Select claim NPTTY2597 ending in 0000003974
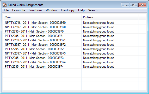The image size is (149, 94). point(35,62)
